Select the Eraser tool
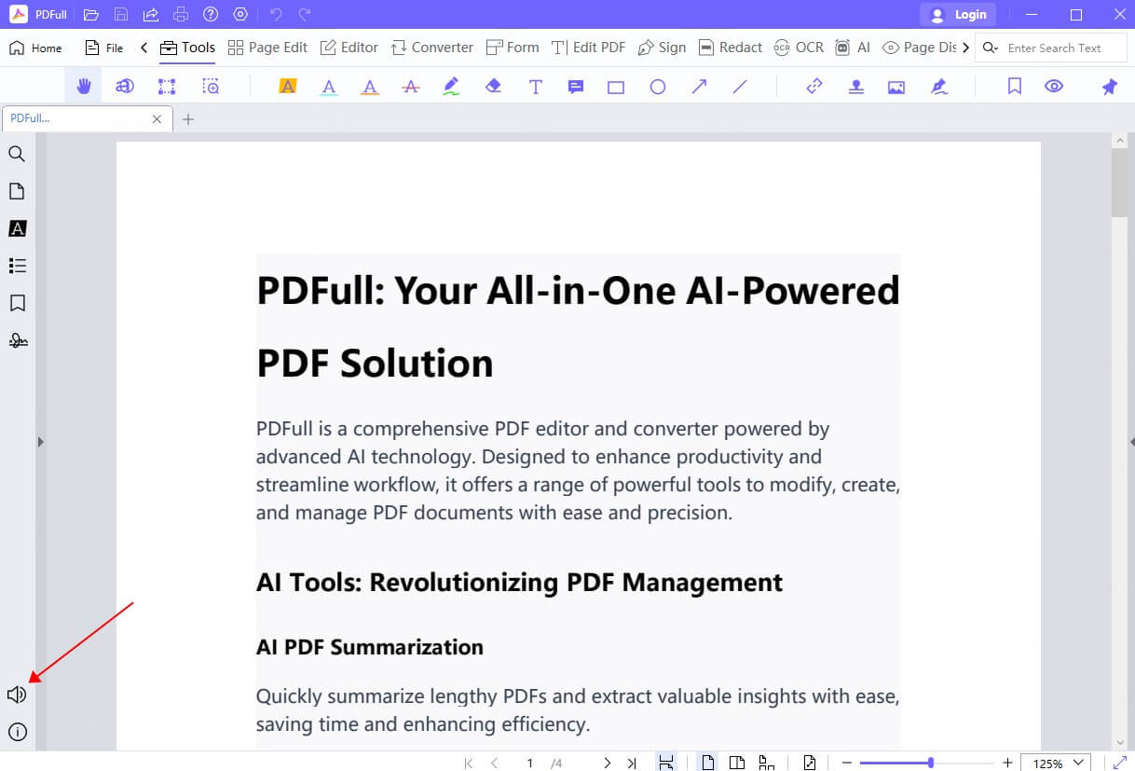This screenshot has width=1135, height=771. pos(493,87)
